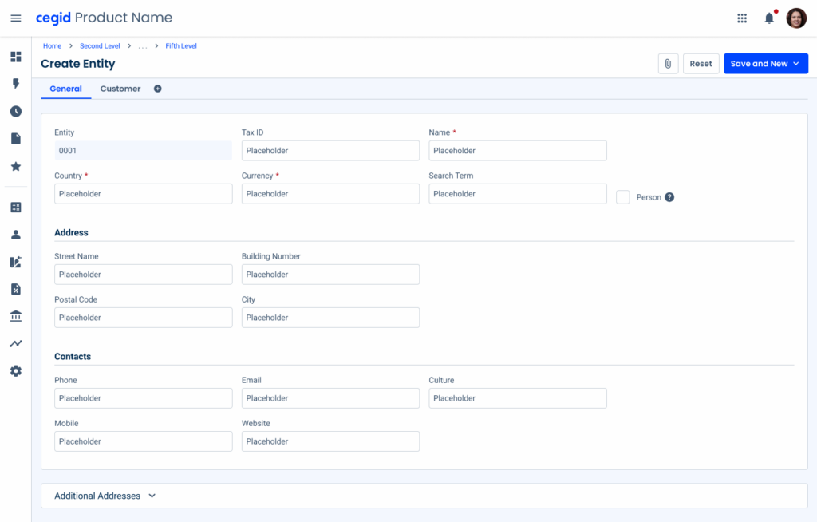Open the document sidebar icon
Screen dimensions: 817x522
coord(16,139)
